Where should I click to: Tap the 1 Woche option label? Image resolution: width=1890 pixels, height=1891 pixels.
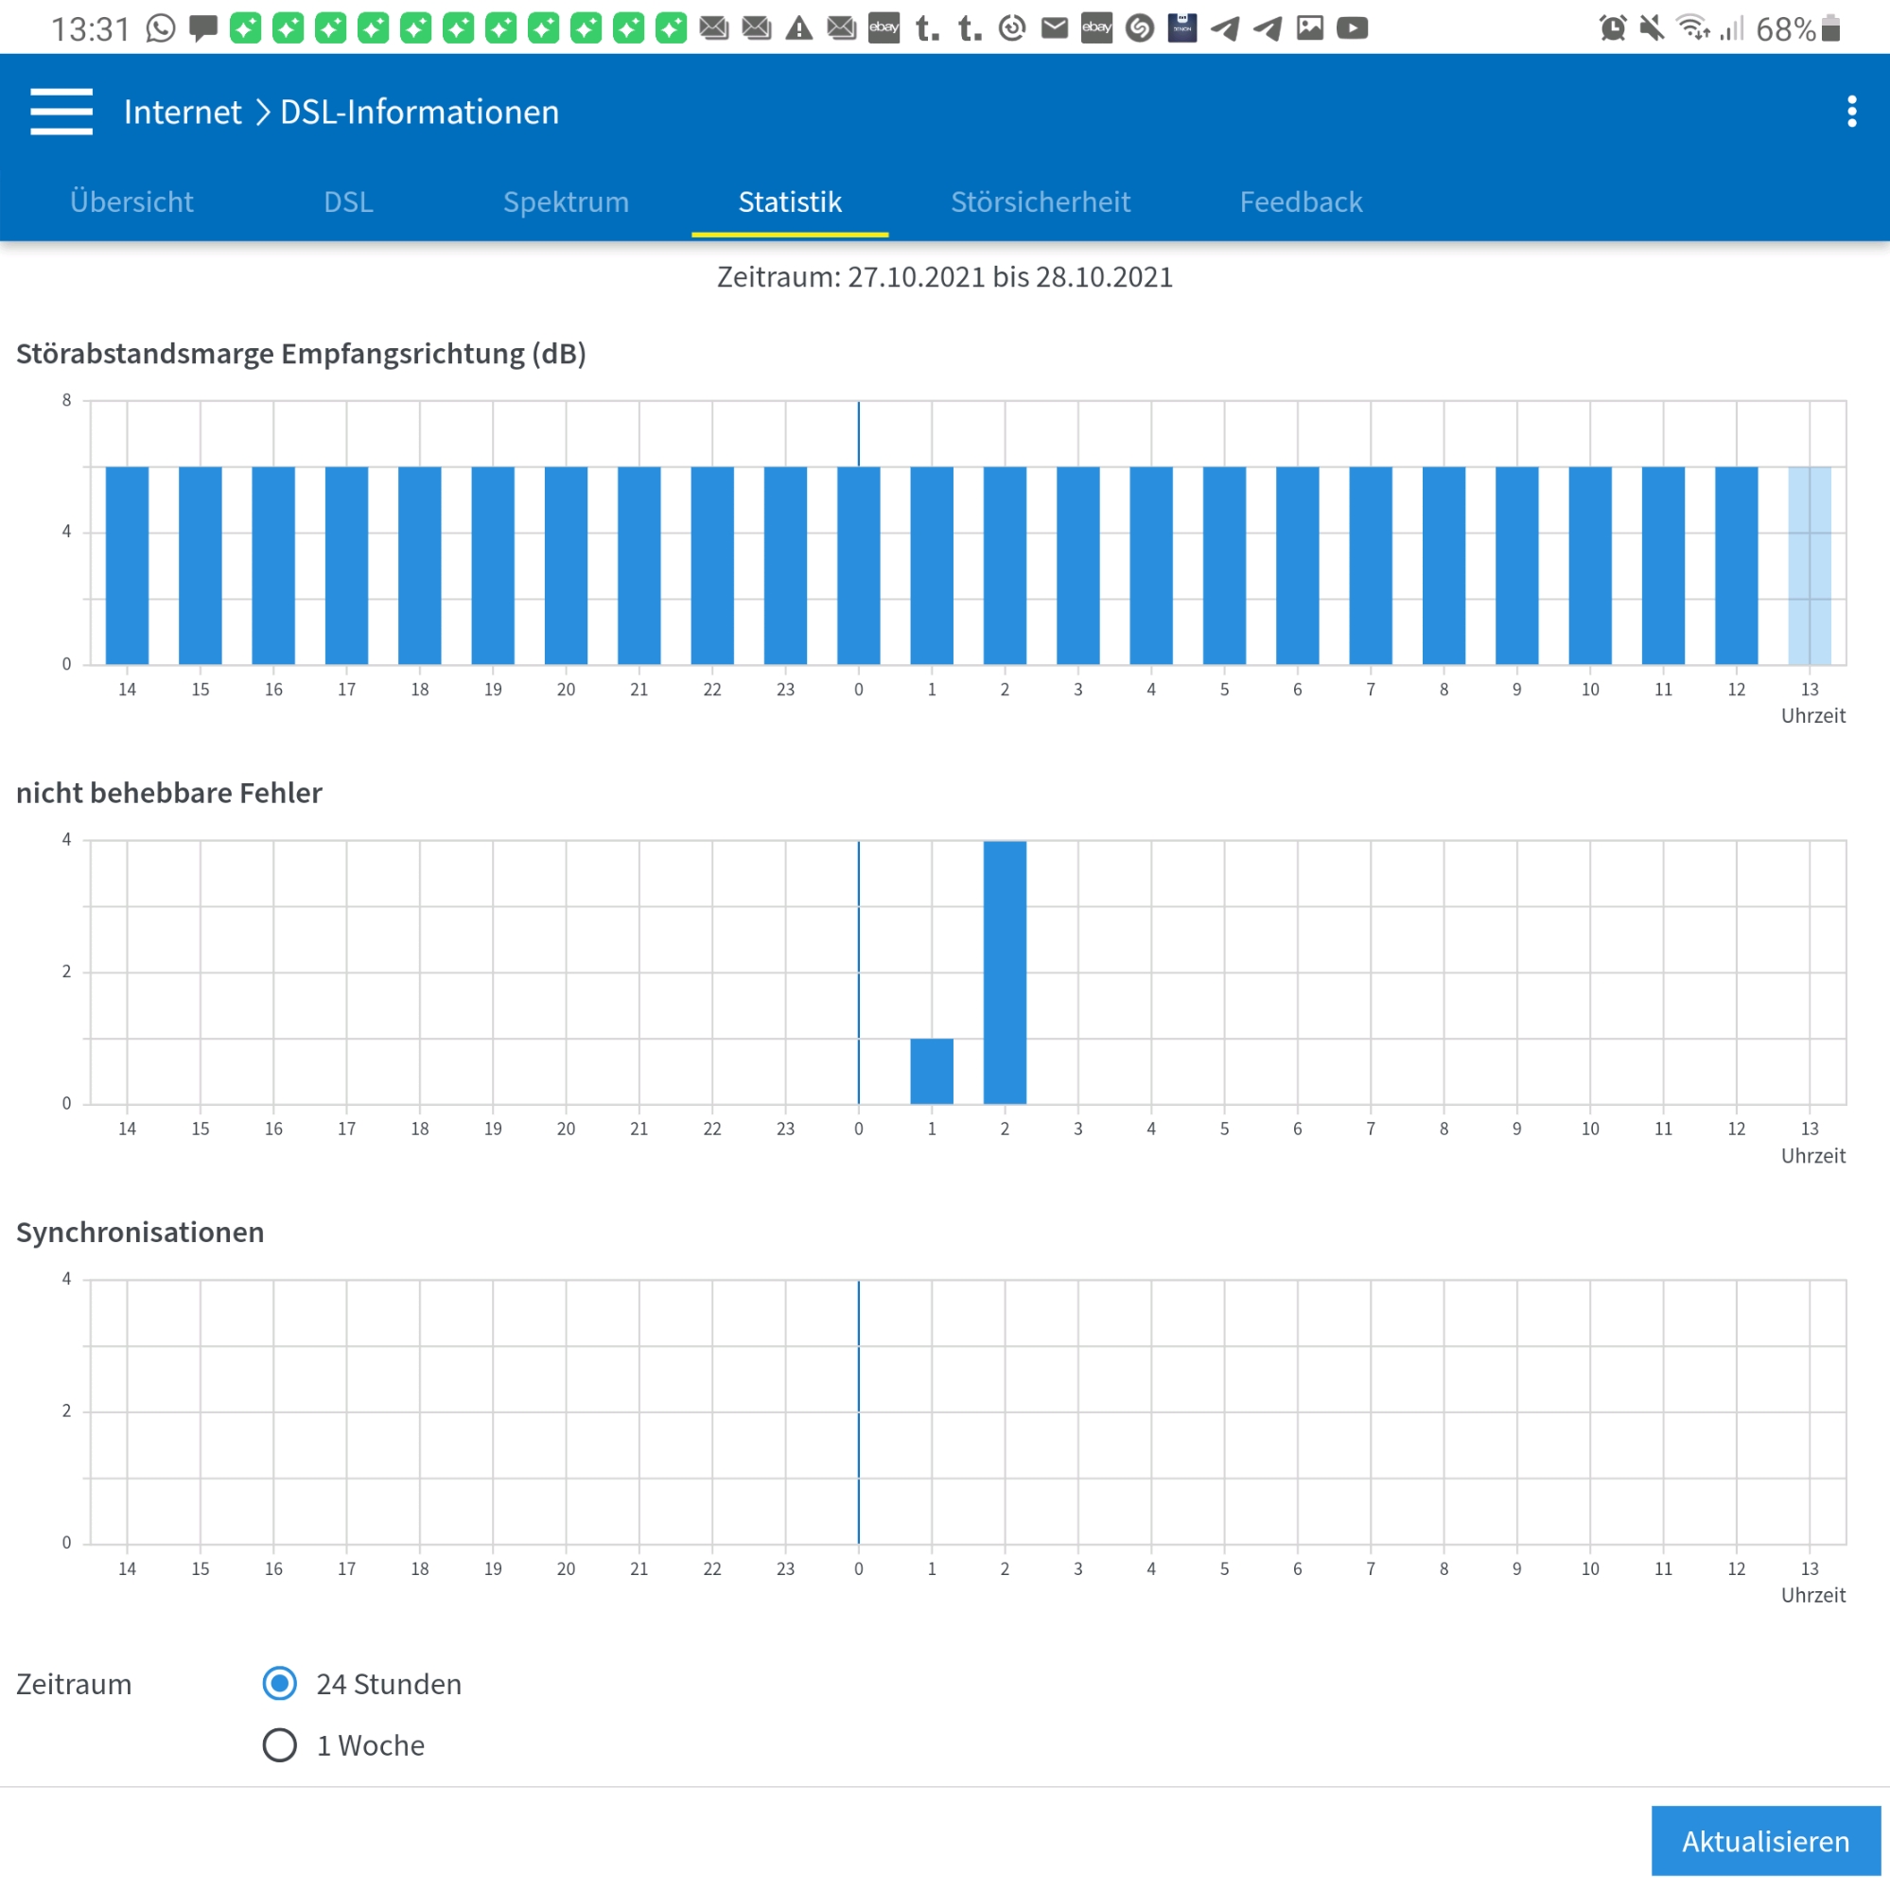click(x=370, y=1745)
